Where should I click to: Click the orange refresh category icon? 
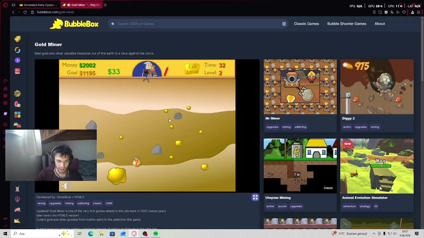18,50
